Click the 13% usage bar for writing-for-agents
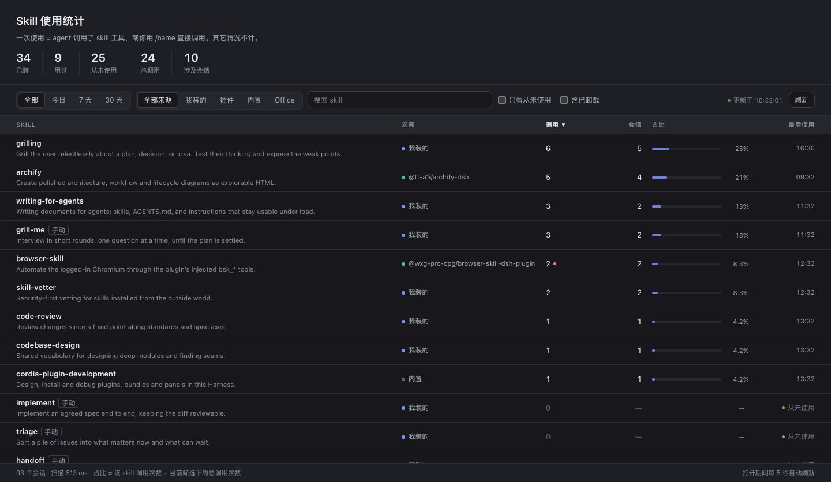This screenshot has width=831, height=482. [x=687, y=206]
